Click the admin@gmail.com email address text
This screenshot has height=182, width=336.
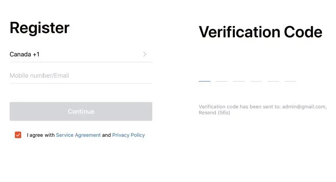pos(304,107)
